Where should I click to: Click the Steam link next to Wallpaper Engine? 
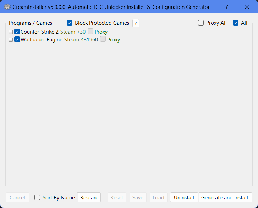click(72, 40)
